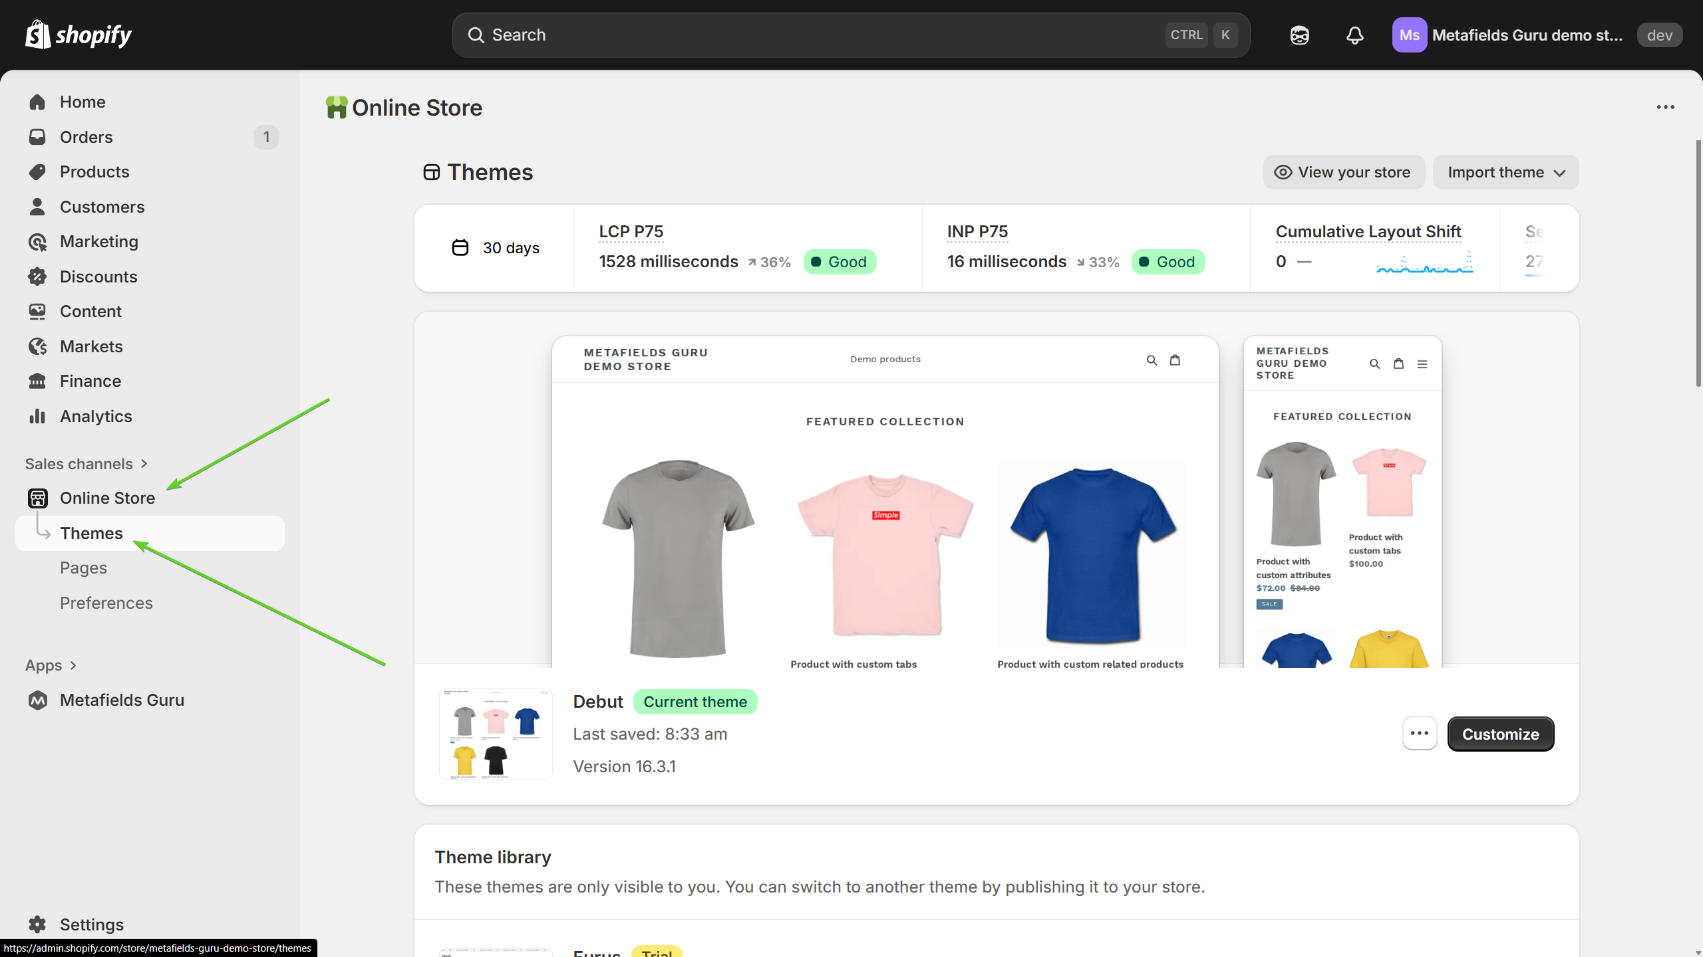Open the Sidekick assistant icon
Screen dimensions: 1703x957
click(x=1299, y=35)
